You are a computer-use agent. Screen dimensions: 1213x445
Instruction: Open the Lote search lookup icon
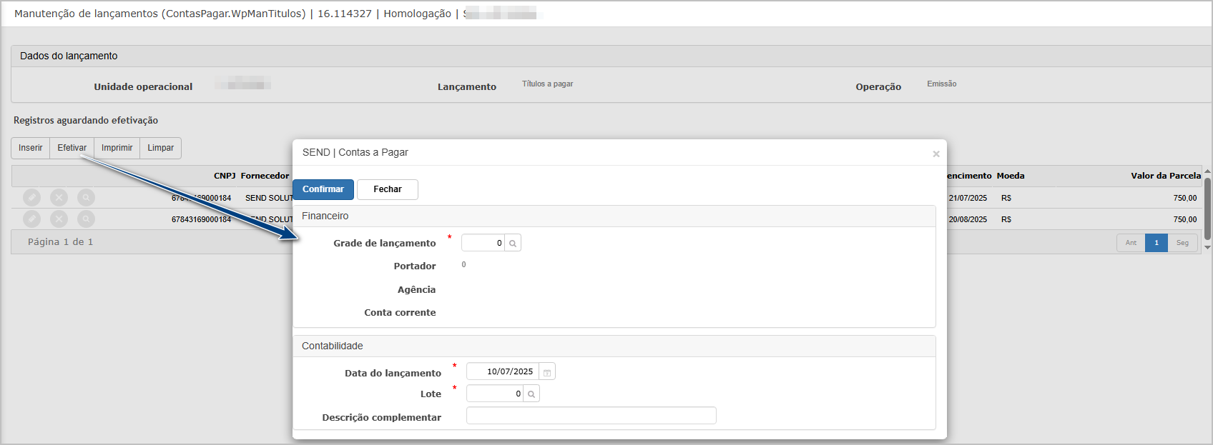[531, 394]
